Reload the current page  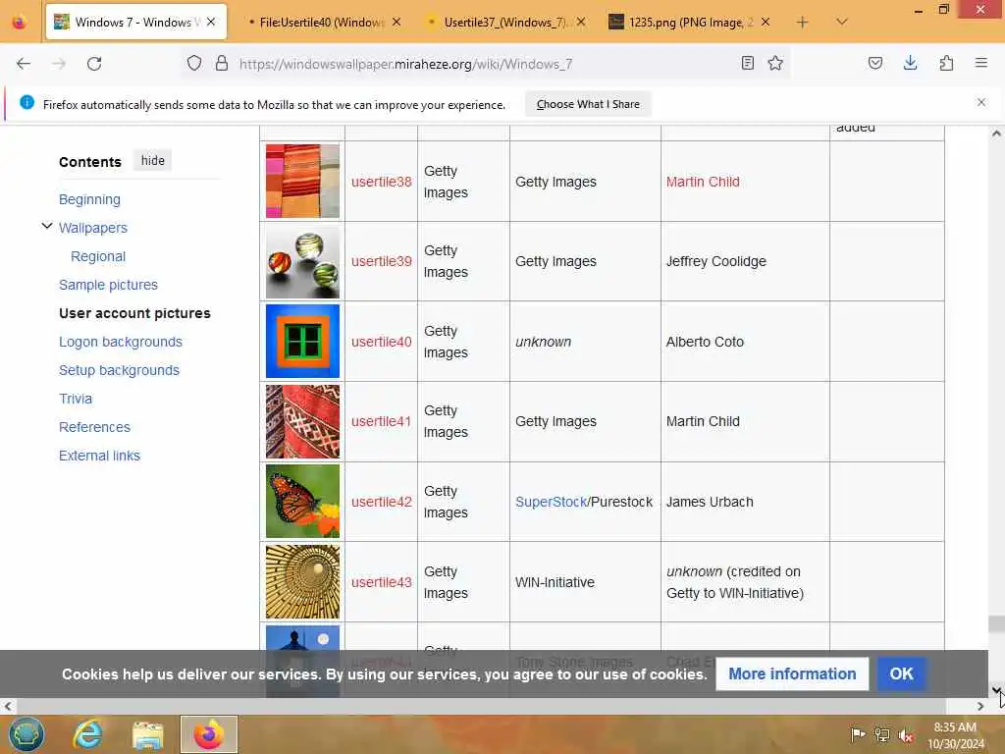tap(94, 64)
